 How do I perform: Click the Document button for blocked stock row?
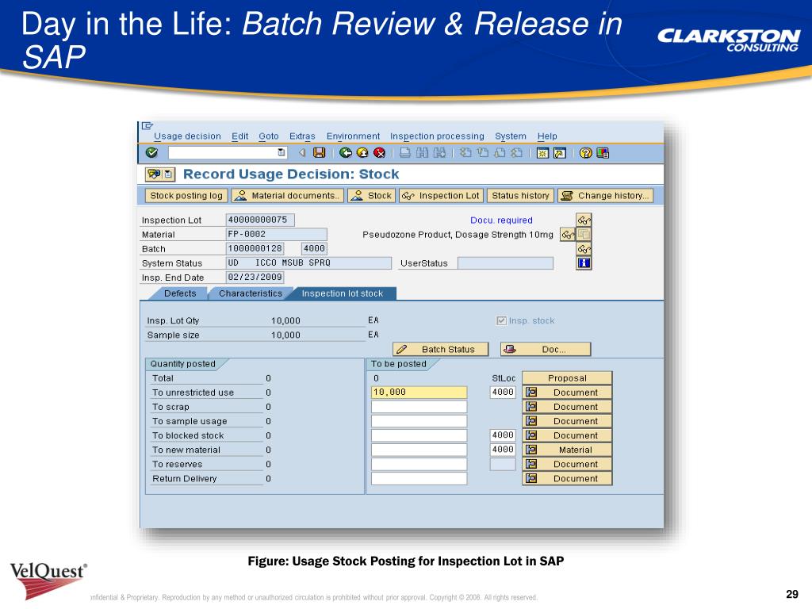tap(567, 435)
